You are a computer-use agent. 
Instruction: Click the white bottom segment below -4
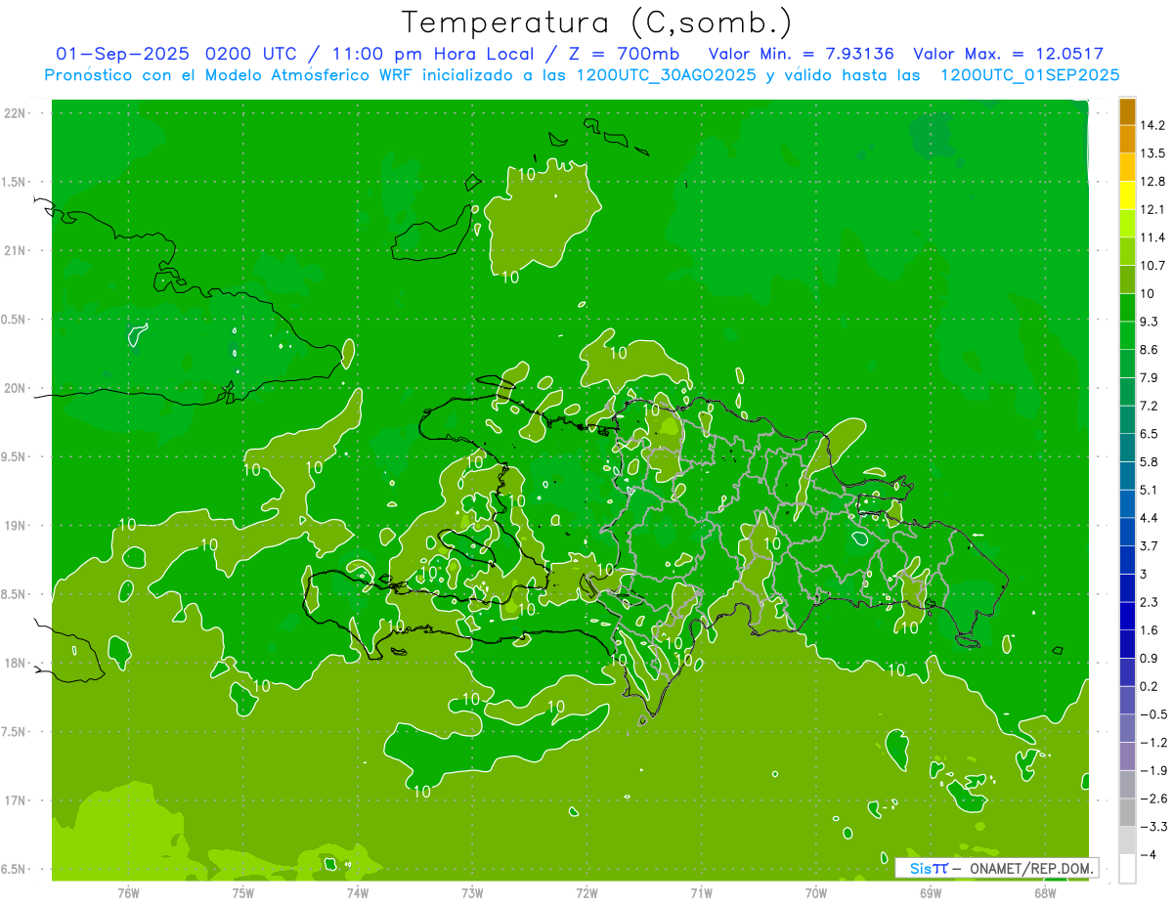point(1127,869)
